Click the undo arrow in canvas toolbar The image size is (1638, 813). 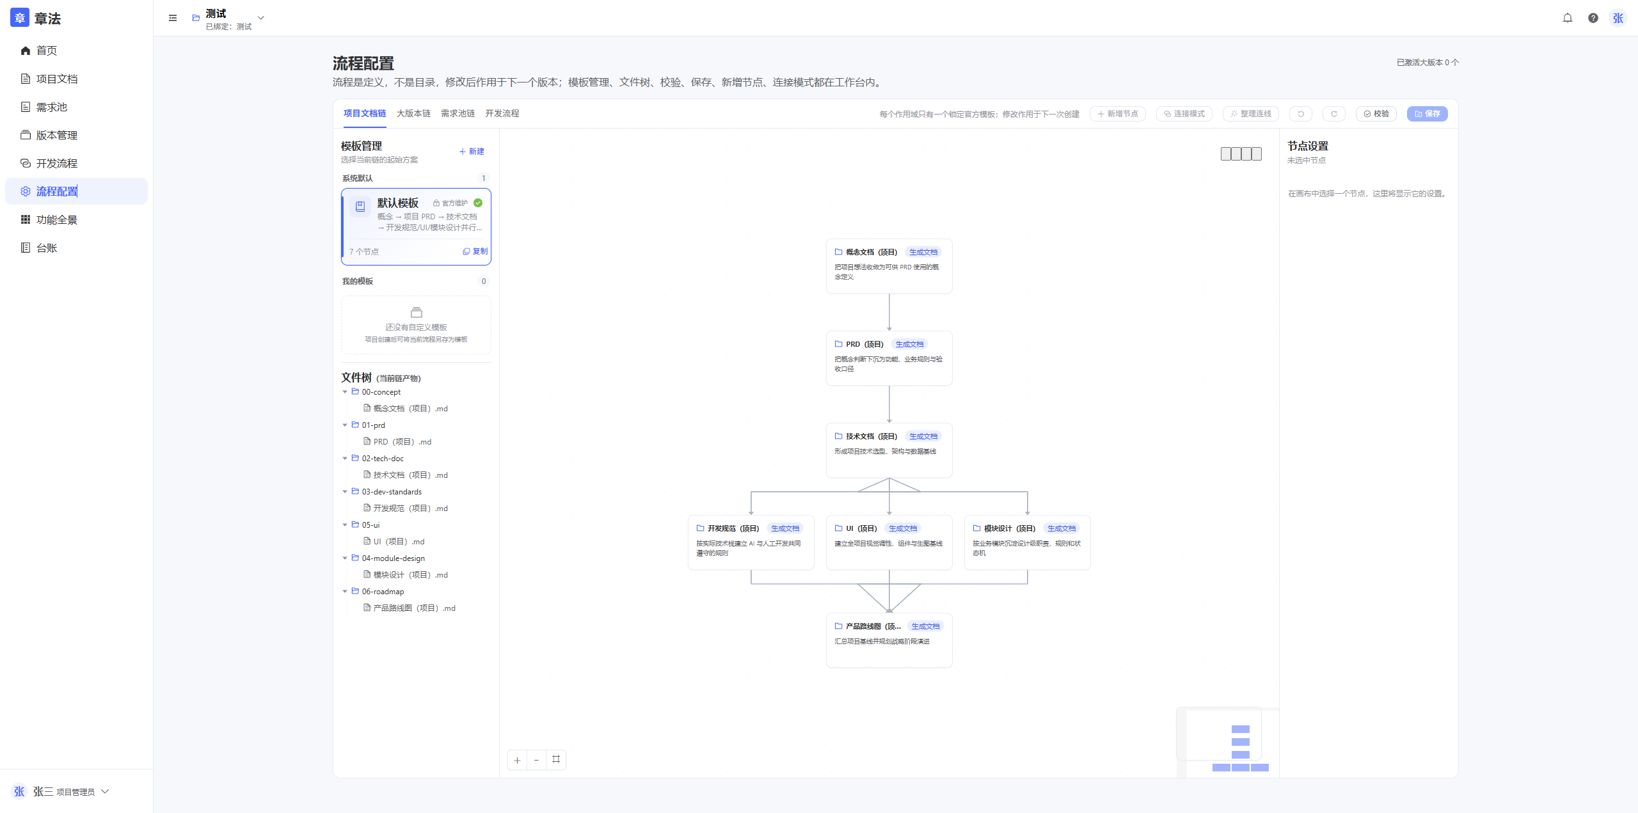click(x=1300, y=114)
